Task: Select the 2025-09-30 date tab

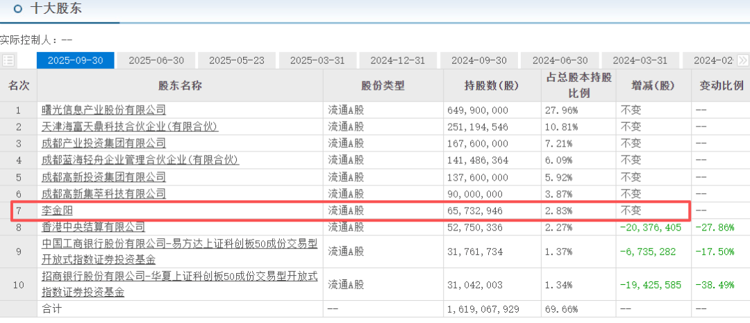Action: point(75,60)
